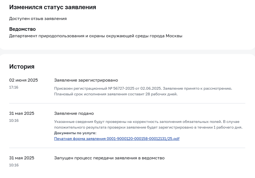Viewport: 255px width, 178px height.
Task: Click the 'Ведомство' label
Action: click(22, 29)
